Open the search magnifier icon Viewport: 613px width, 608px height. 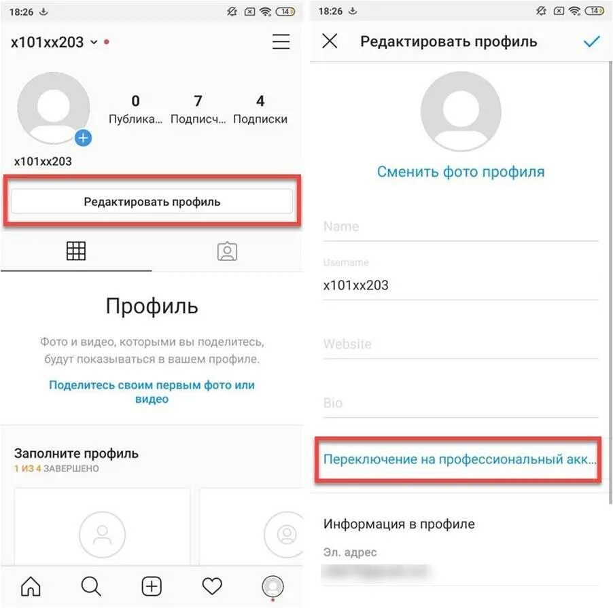pyautogui.click(x=91, y=586)
